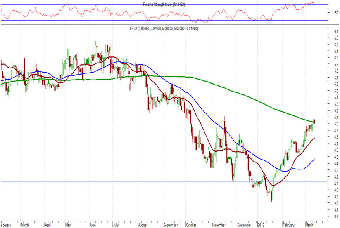340x228 pixels.
Task: Click the 5.7 price axis label
Action: 336,78
